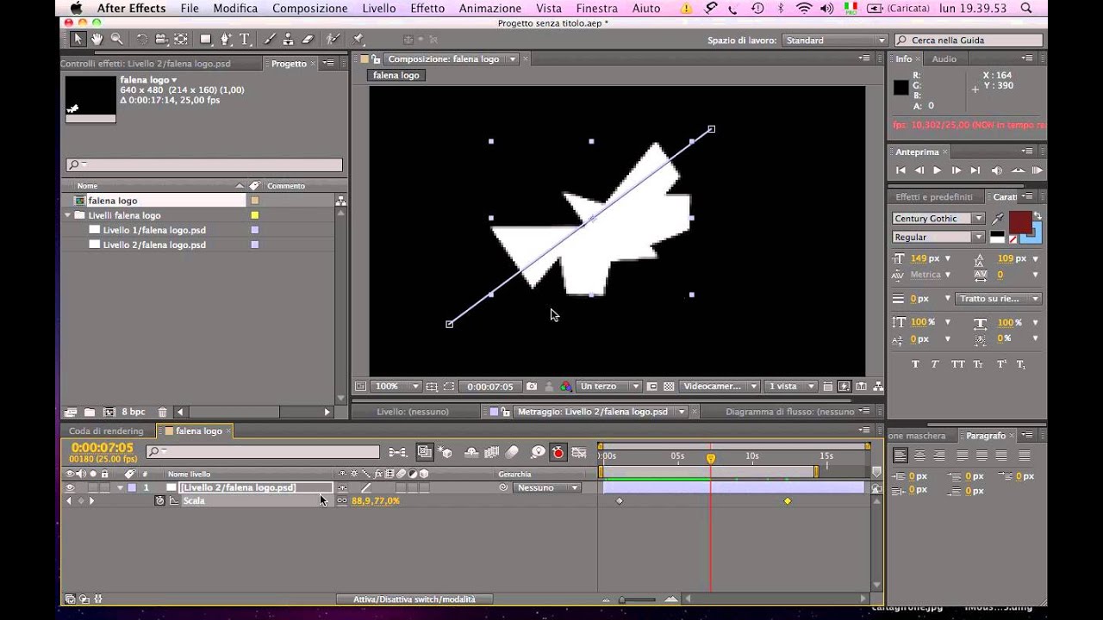Select the Pen tool

[x=226, y=40]
